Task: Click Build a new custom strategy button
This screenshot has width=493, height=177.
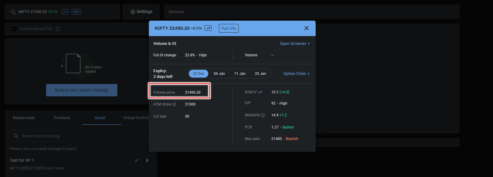Action: pyautogui.click(x=82, y=90)
